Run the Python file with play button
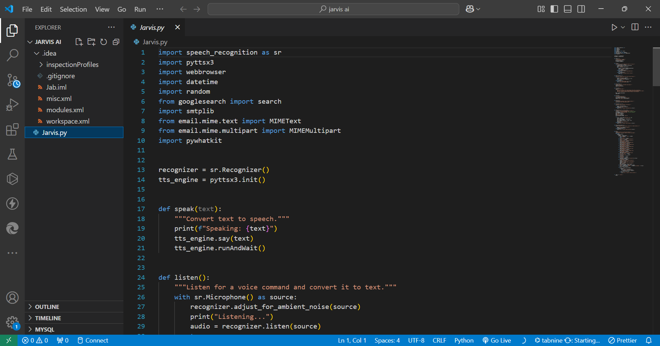 click(x=614, y=27)
